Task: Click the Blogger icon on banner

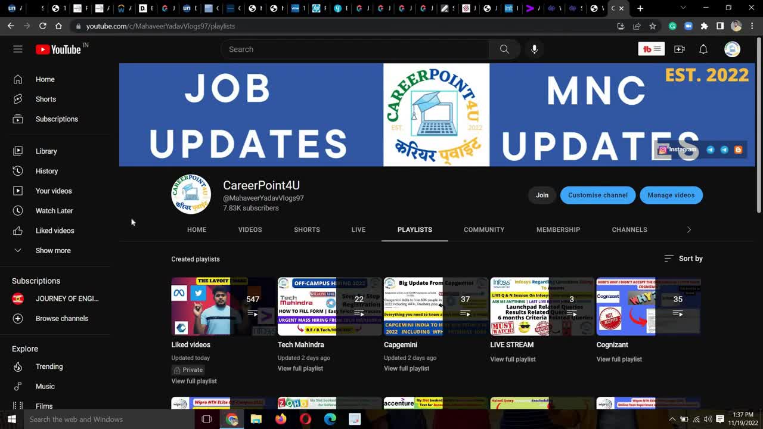Action: point(738,150)
